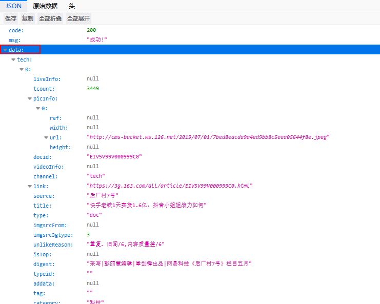Select the type value "doc"
The image size is (380, 304).
(94, 215)
